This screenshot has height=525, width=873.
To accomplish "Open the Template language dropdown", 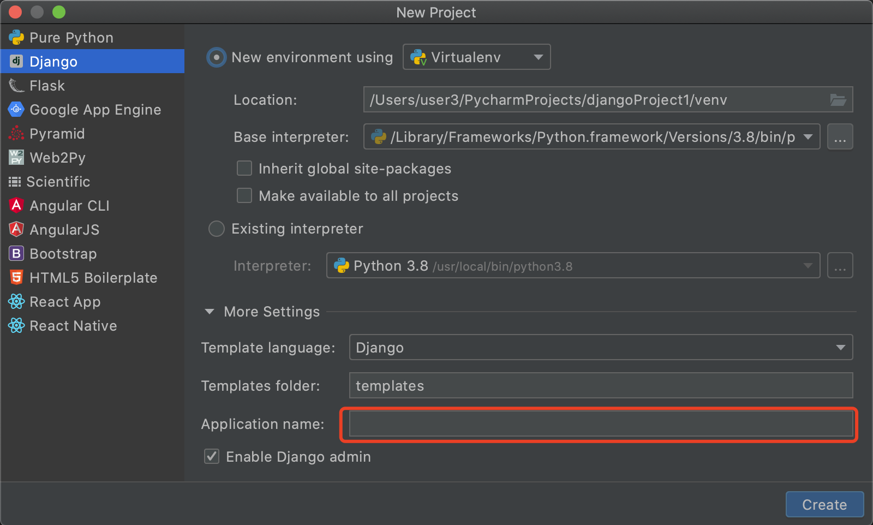I will 600,348.
